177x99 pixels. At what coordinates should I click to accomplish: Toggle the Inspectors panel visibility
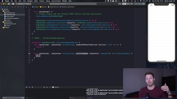coord(143,4)
